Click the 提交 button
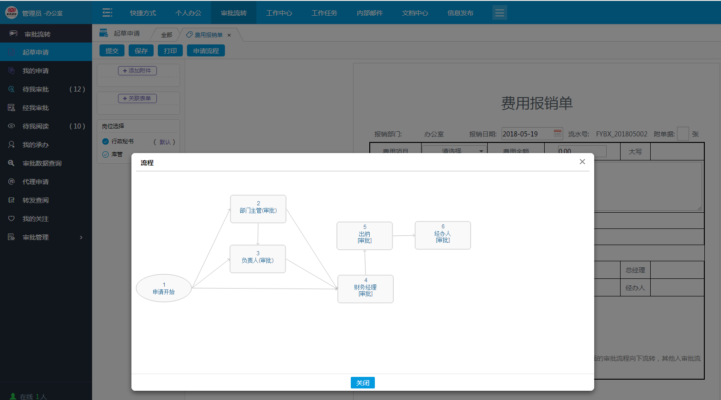 point(112,51)
